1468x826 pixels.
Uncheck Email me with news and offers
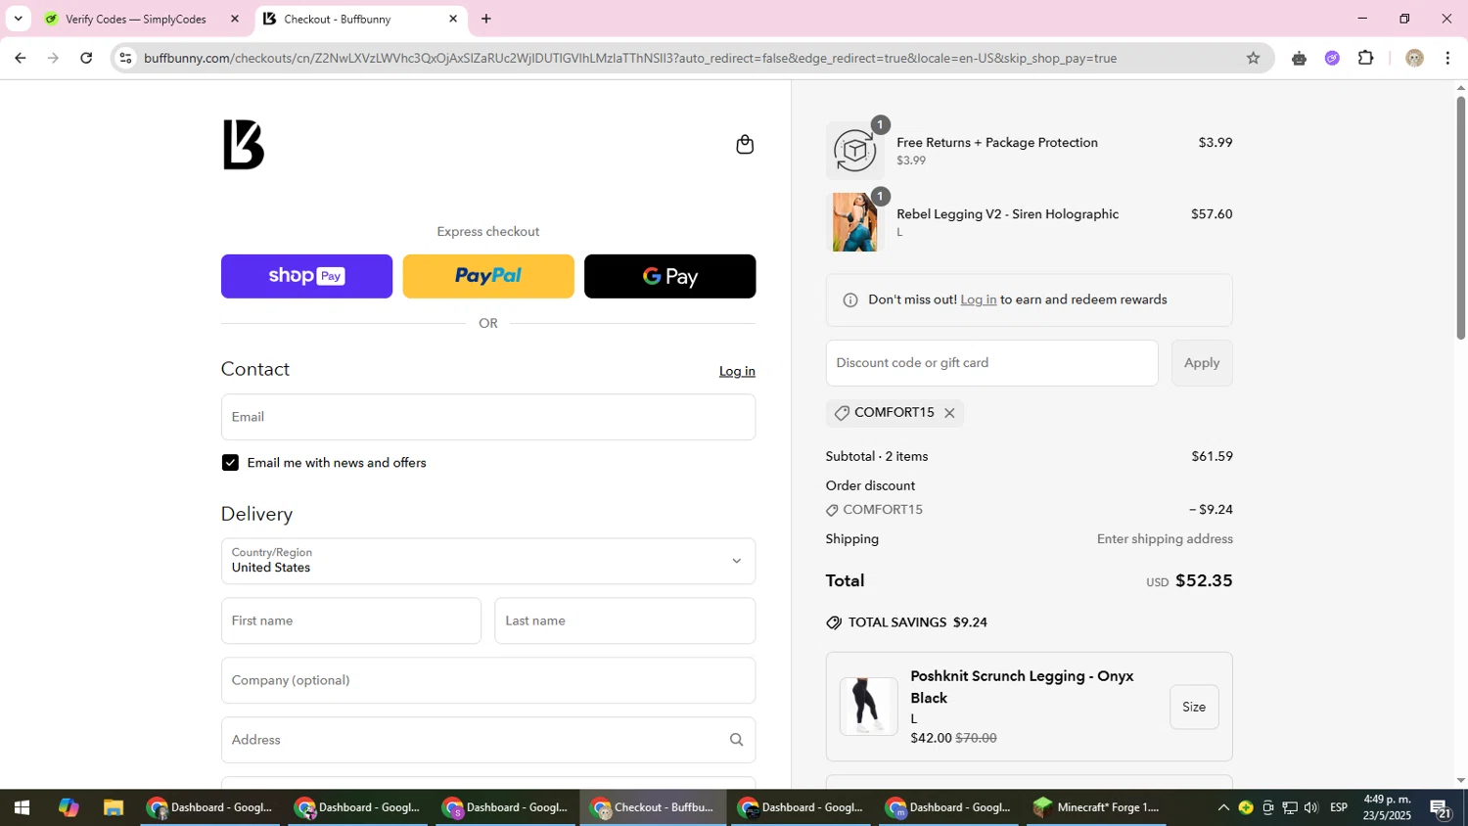click(x=230, y=463)
